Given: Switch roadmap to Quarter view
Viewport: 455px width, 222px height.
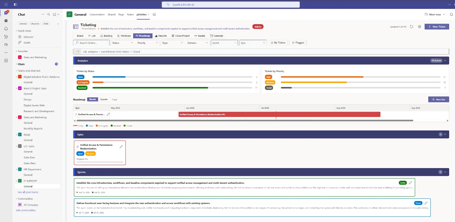Looking at the screenshot, I should (x=104, y=99).
